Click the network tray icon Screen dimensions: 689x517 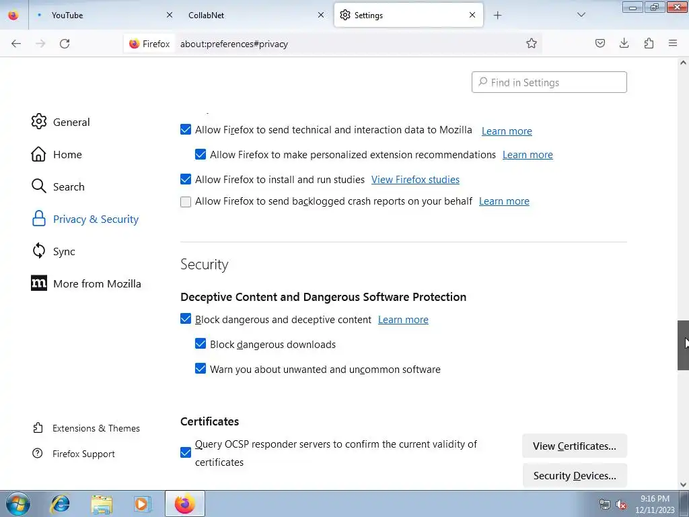click(605, 504)
